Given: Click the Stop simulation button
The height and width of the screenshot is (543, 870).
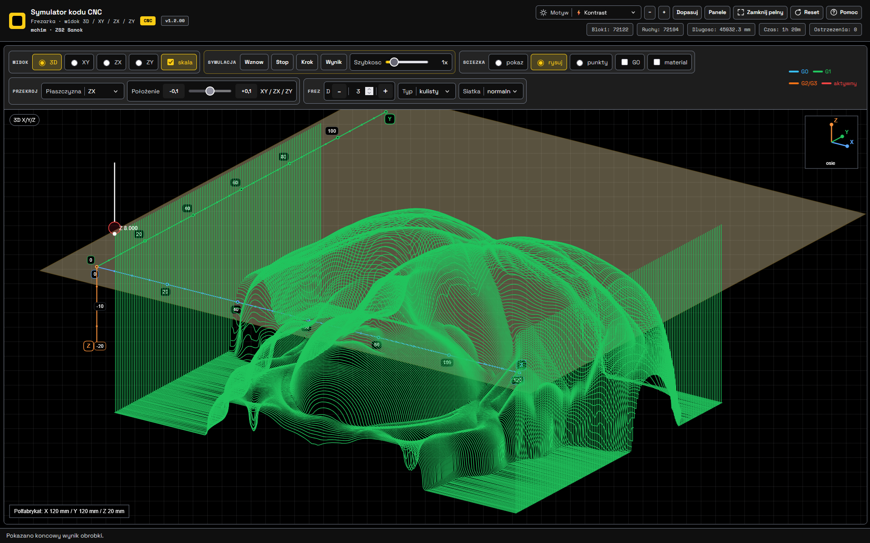Looking at the screenshot, I should tap(282, 62).
